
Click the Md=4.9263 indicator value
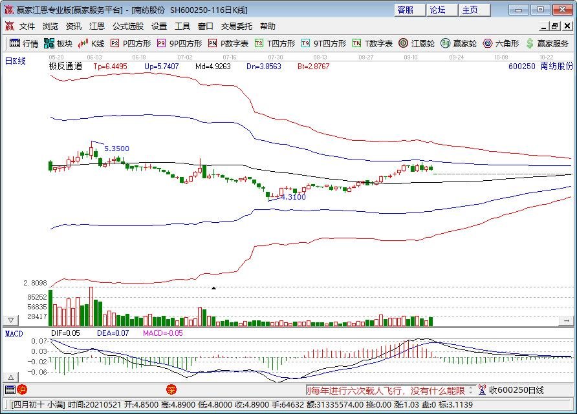click(213, 67)
